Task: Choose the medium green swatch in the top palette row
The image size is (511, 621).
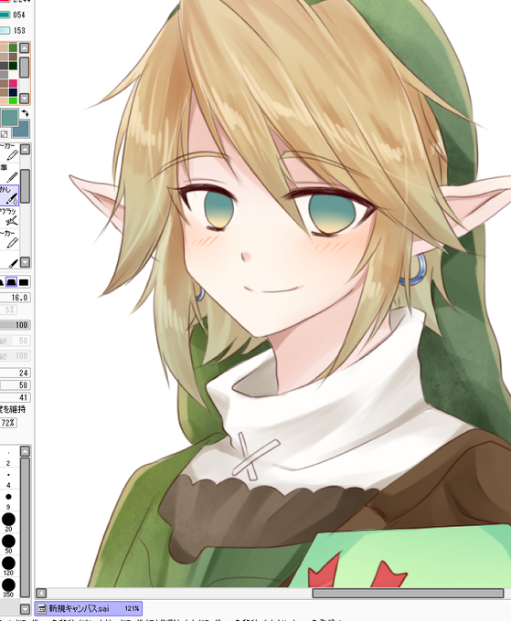Action: coord(13,47)
